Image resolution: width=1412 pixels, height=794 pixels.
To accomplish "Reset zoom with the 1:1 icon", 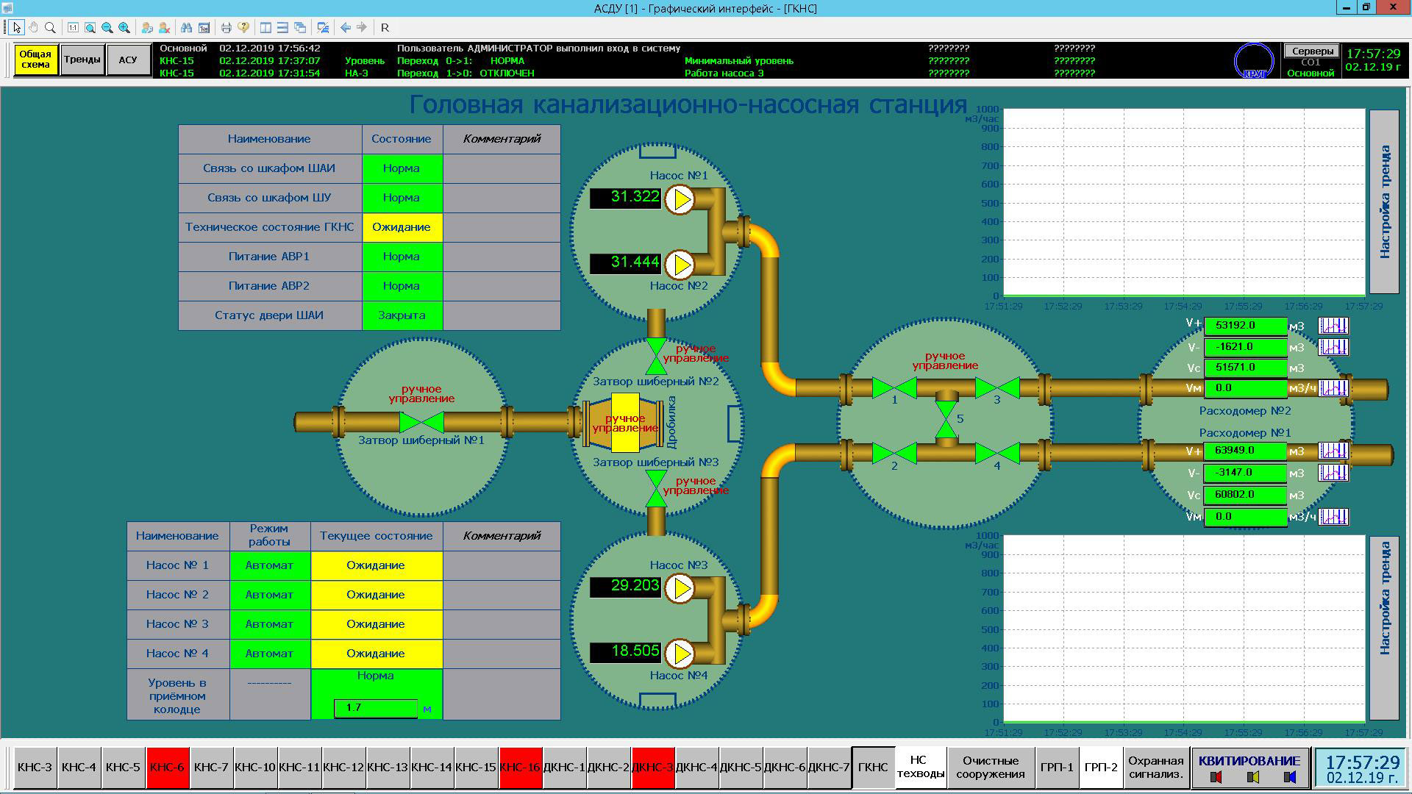I will (73, 27).
